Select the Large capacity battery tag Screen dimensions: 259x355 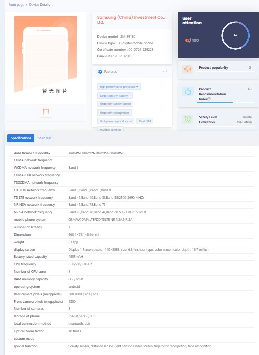(115, 96)
